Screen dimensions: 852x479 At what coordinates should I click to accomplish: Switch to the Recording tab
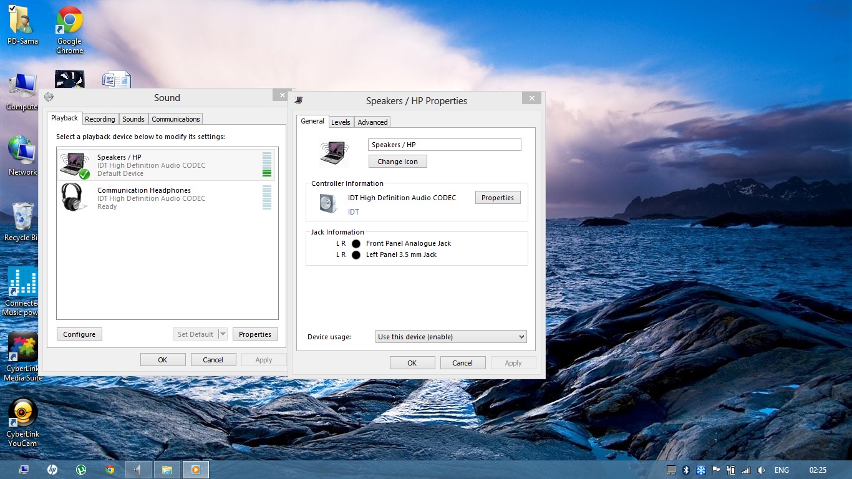[x=100, y=119]
